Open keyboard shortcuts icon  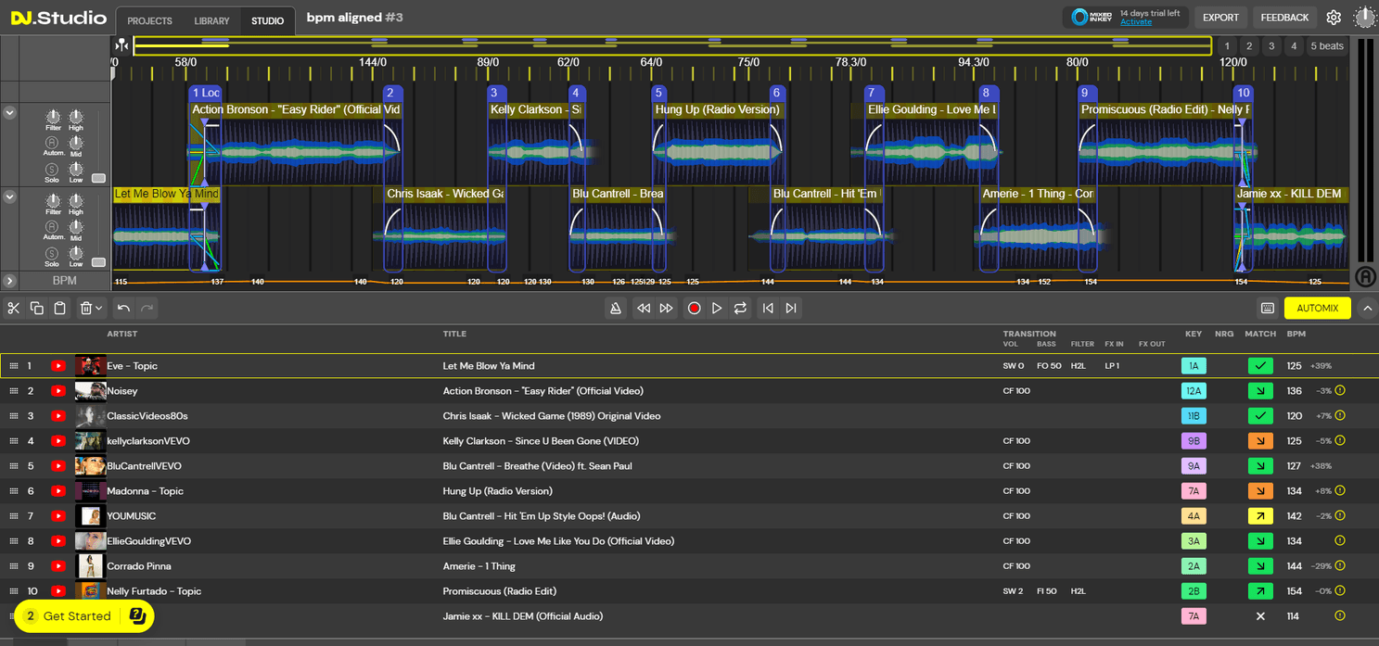(1268, 308)
